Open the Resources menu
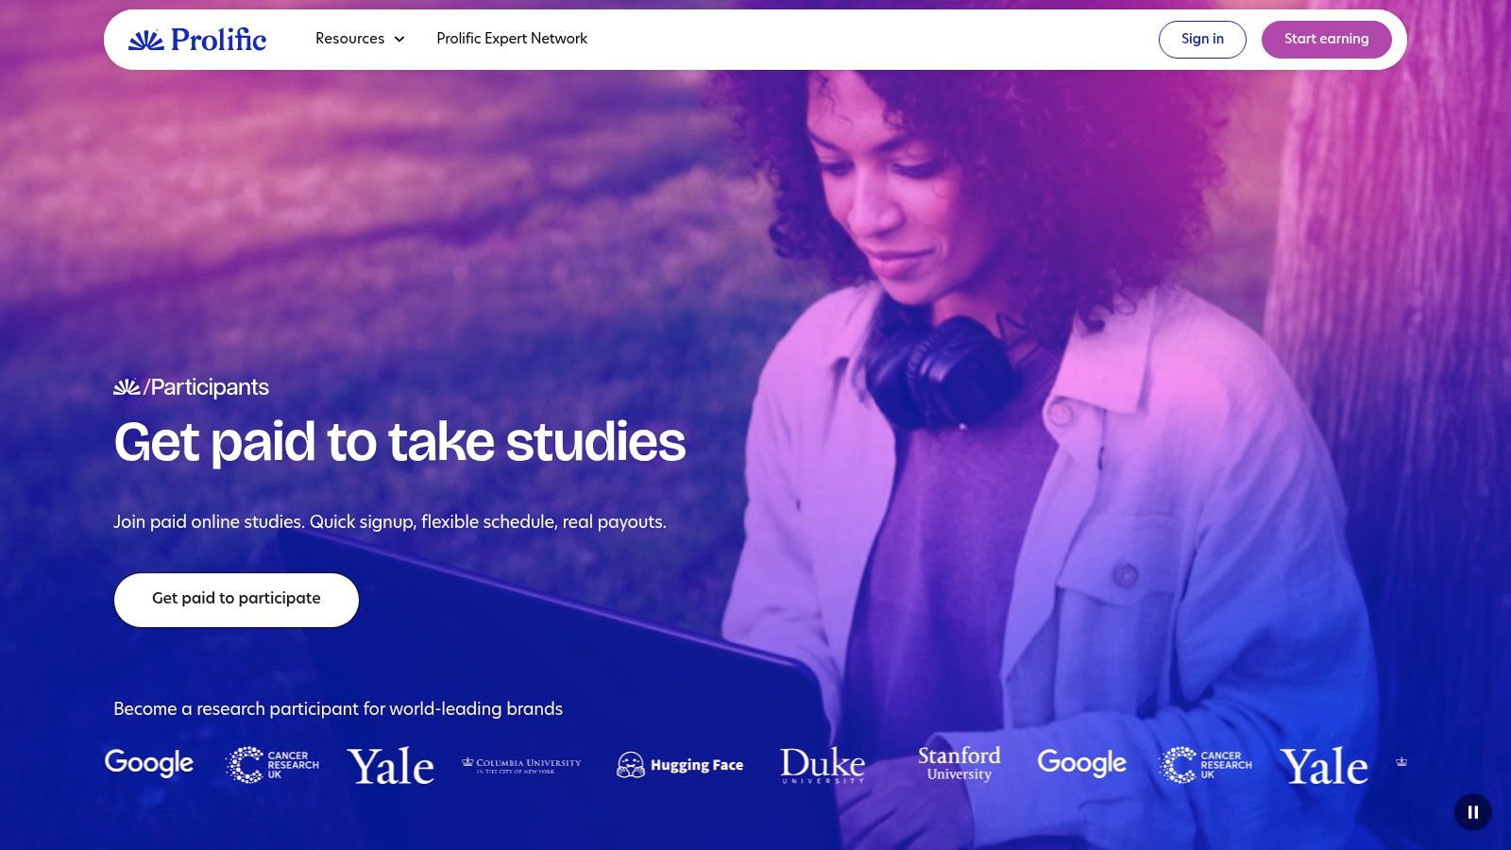This screenshot has height=850, width=1511. 360,39
